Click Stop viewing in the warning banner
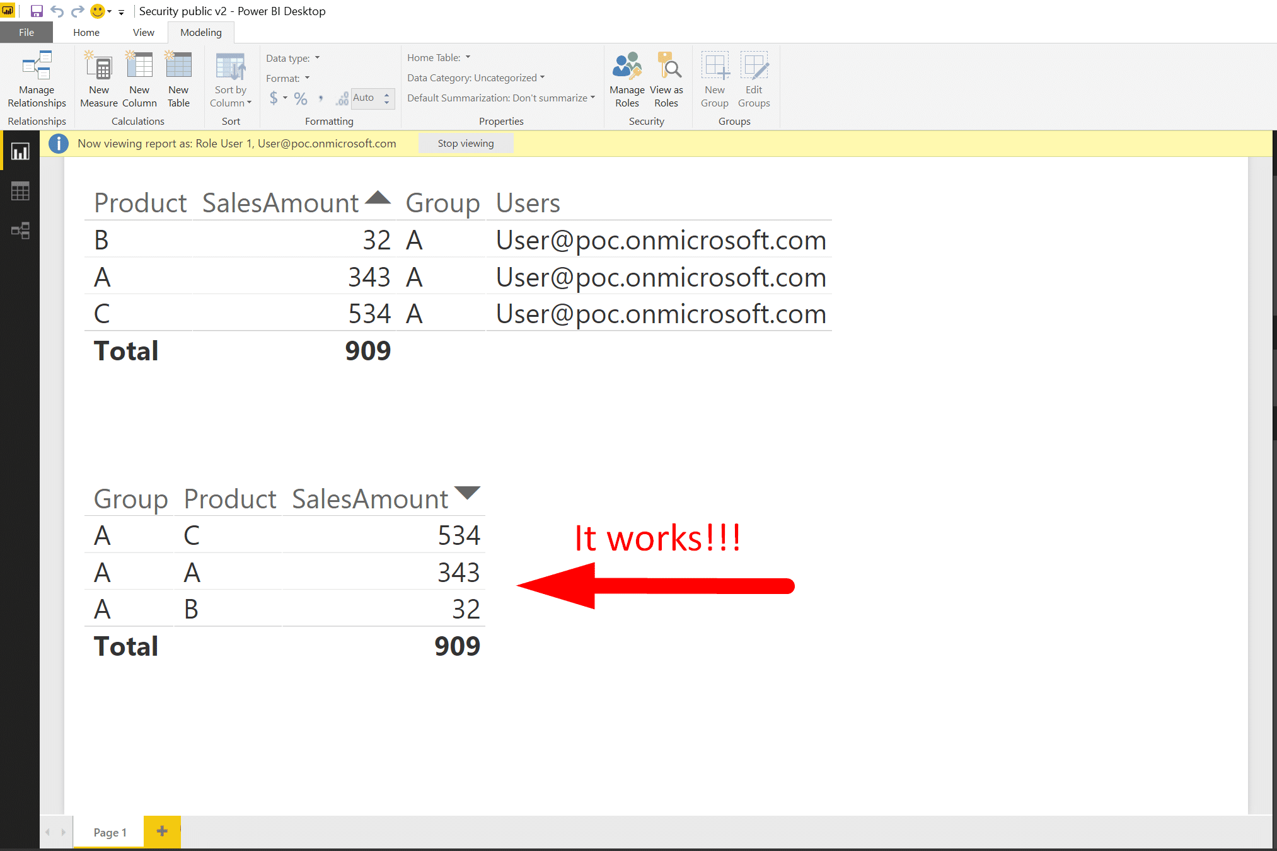 point(466,143)
